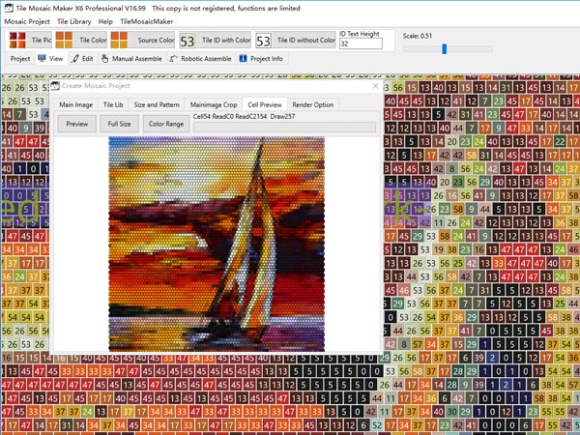Select the Cell Preview tab
Screen dimensions: 580x435
tap(265, 104)
